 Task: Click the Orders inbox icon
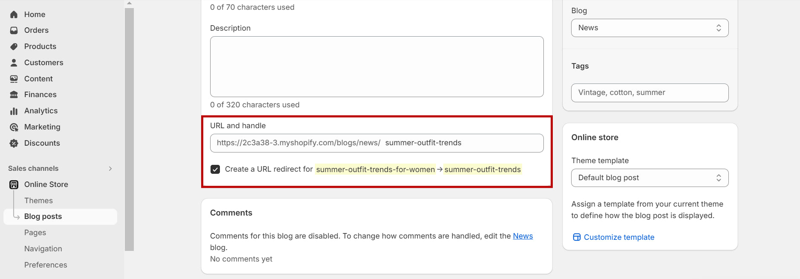(14, 31)
